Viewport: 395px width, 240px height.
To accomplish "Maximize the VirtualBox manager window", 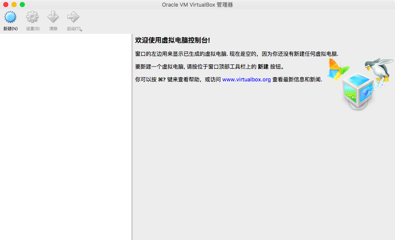I will 22,5.
